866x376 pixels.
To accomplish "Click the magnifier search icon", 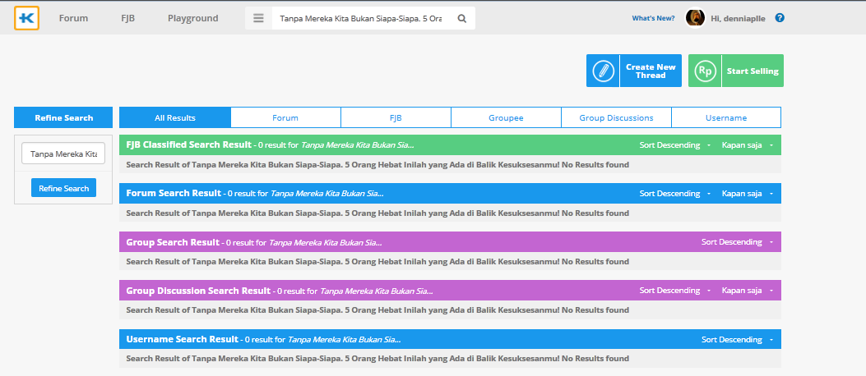I will click(x=461, y=18).
